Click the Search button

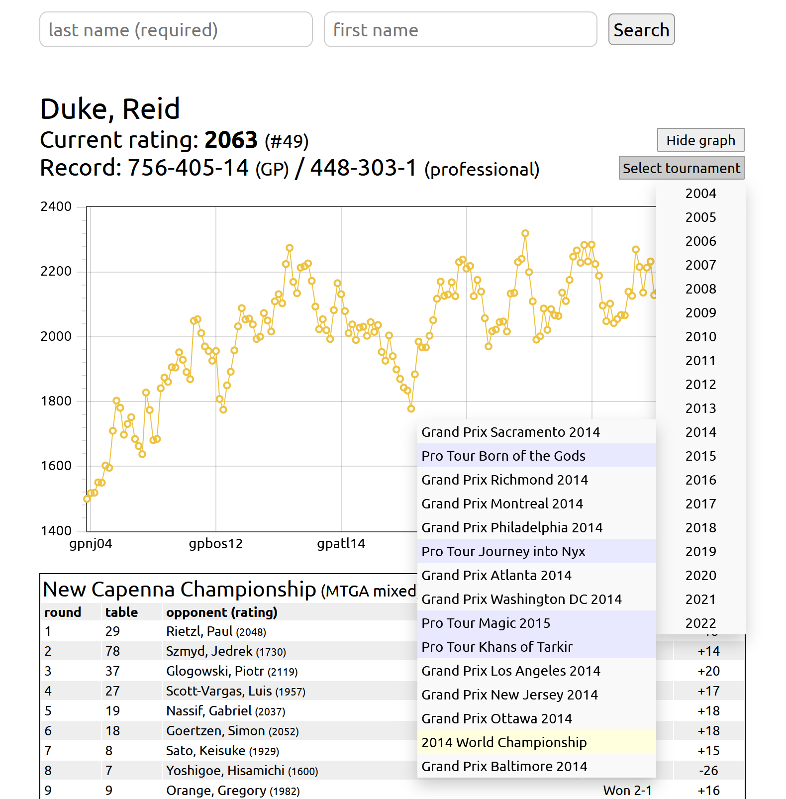[641, 30]
